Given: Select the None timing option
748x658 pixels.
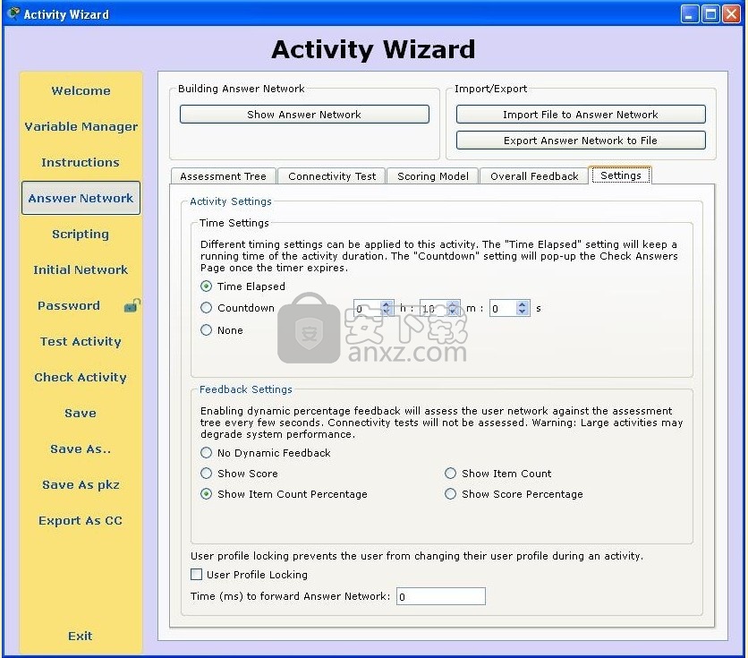Looking at the screenshot, I should pyautogui.click(x=206, y=329).
